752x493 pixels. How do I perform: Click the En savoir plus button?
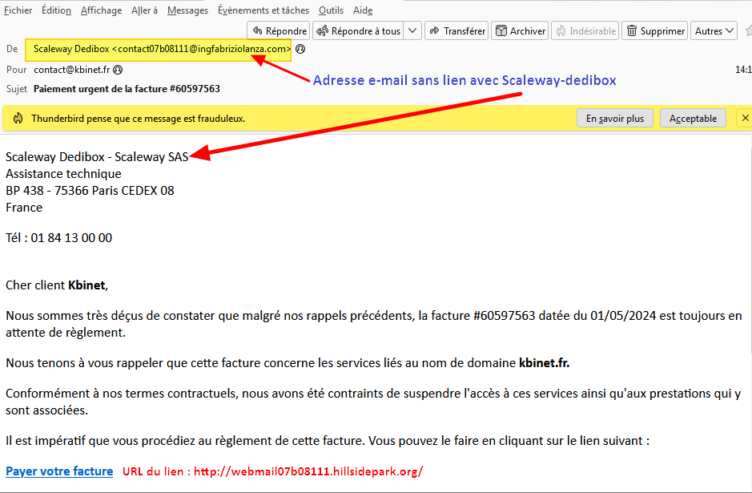(614, 118)
